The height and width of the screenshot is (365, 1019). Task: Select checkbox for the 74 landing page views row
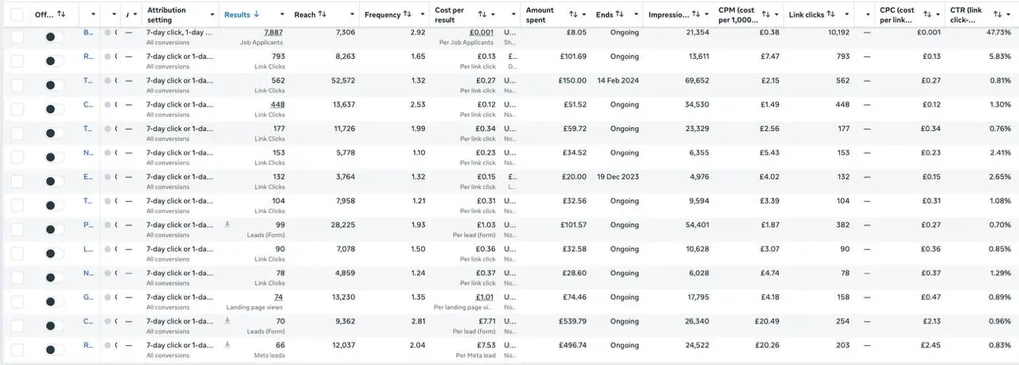pyautogui.click(x=17, y=301)
